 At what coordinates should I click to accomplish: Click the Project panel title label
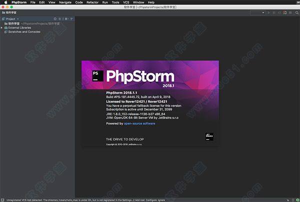(x=10, y=19)
